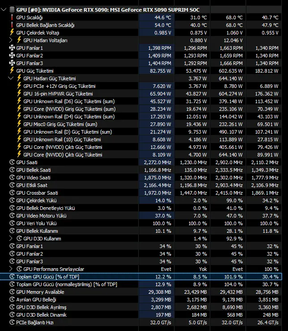Click the 12.046 V maximum rail voltage value
The width and height of the screenshot is (288, 331).
233,40
